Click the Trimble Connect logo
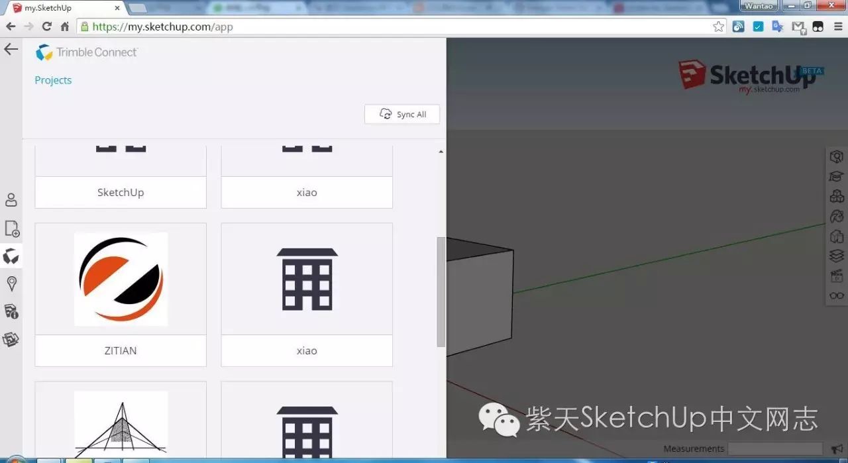 87,52
